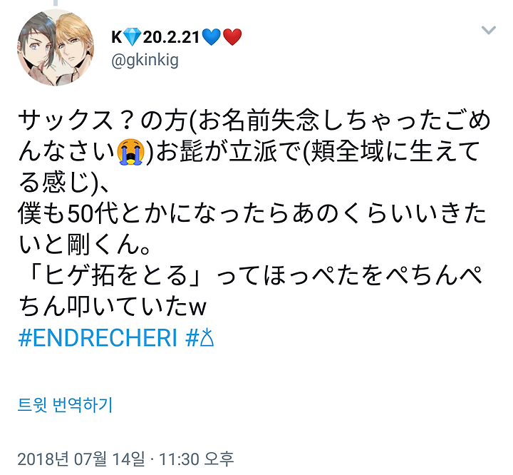Open the @gkinkig handle link
The width and height of the screenshot is (513, 475).
[x=145, y=61]
